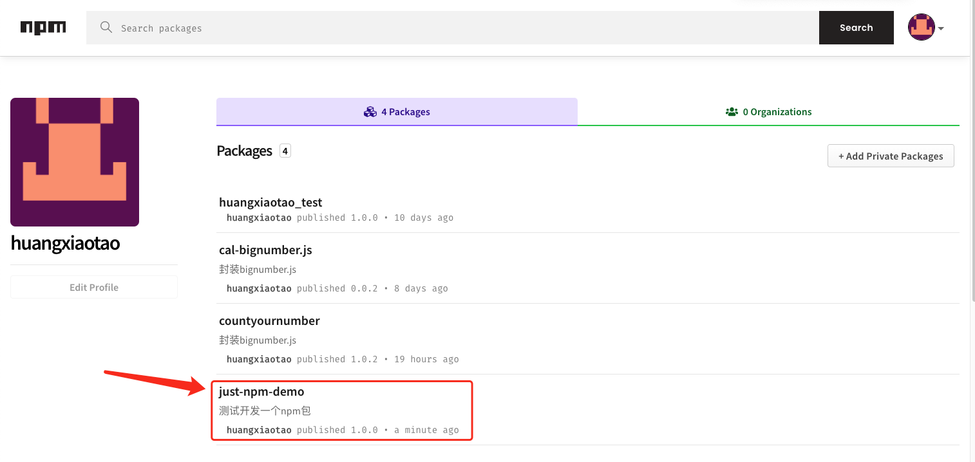Screen dimensions: 975x462
Task: Click the package count badge showing 4
Action: (285, 151)
